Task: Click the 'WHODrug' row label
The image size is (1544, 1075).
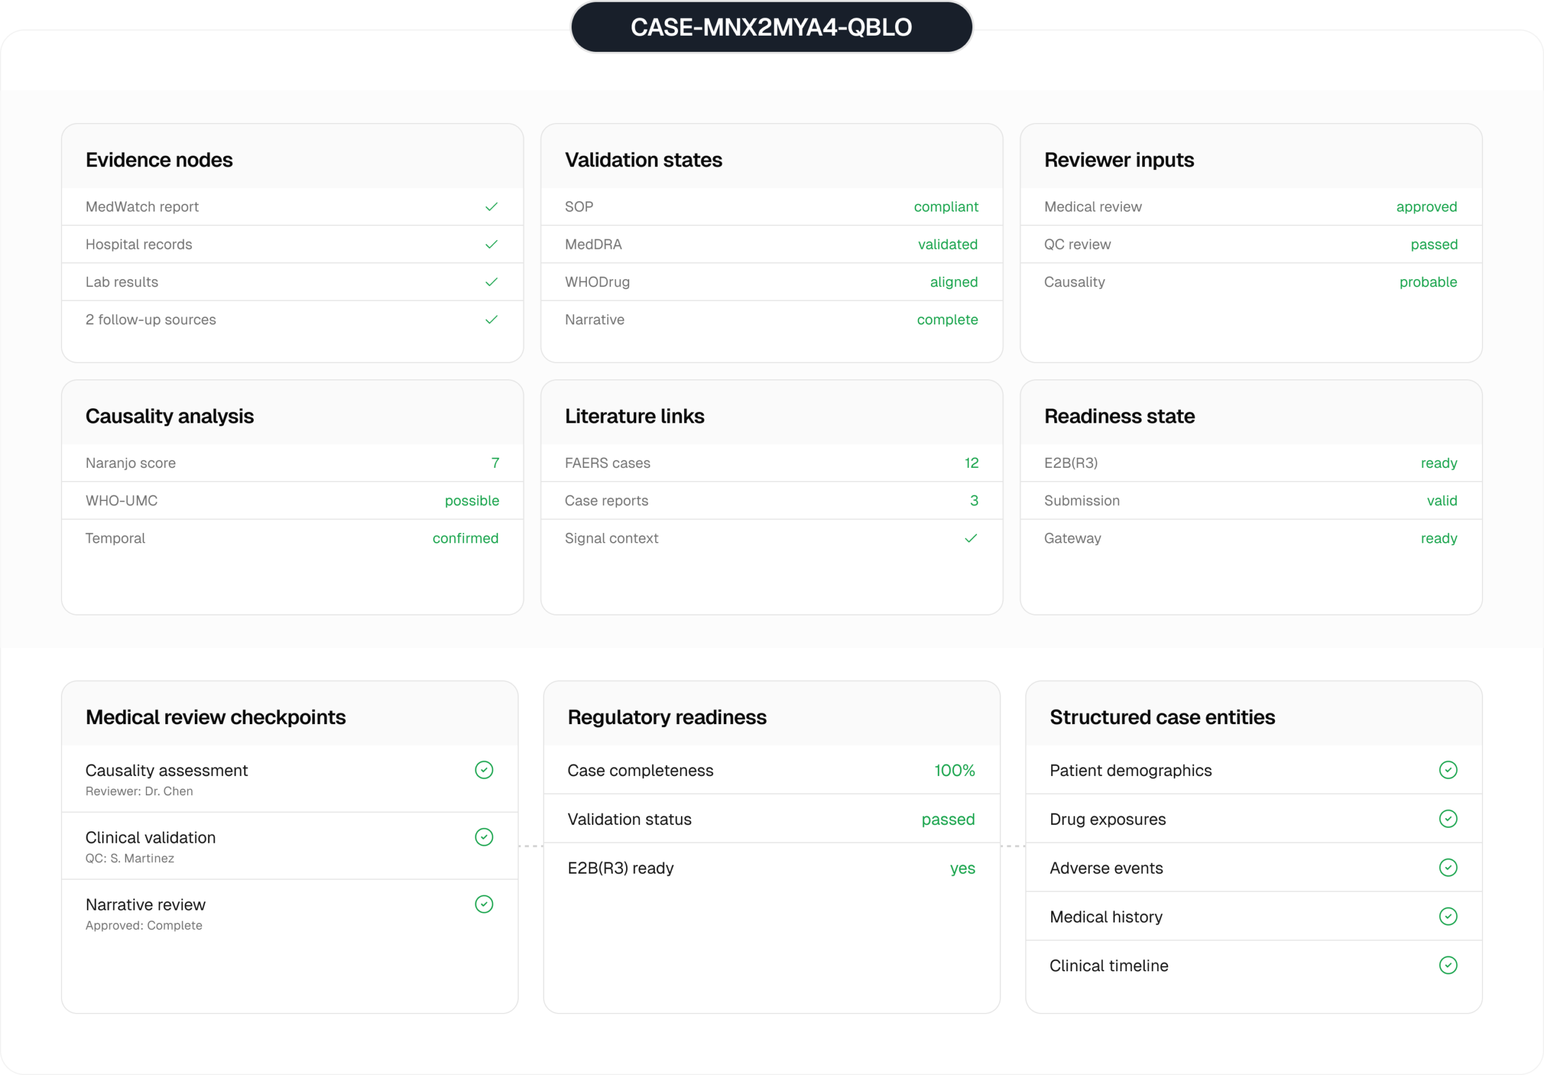Action: (597, 282)
